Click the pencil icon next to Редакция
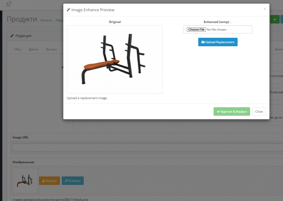The width and height of the screenshot is (283, 201). pyautogui.click(x=12, y=36)
